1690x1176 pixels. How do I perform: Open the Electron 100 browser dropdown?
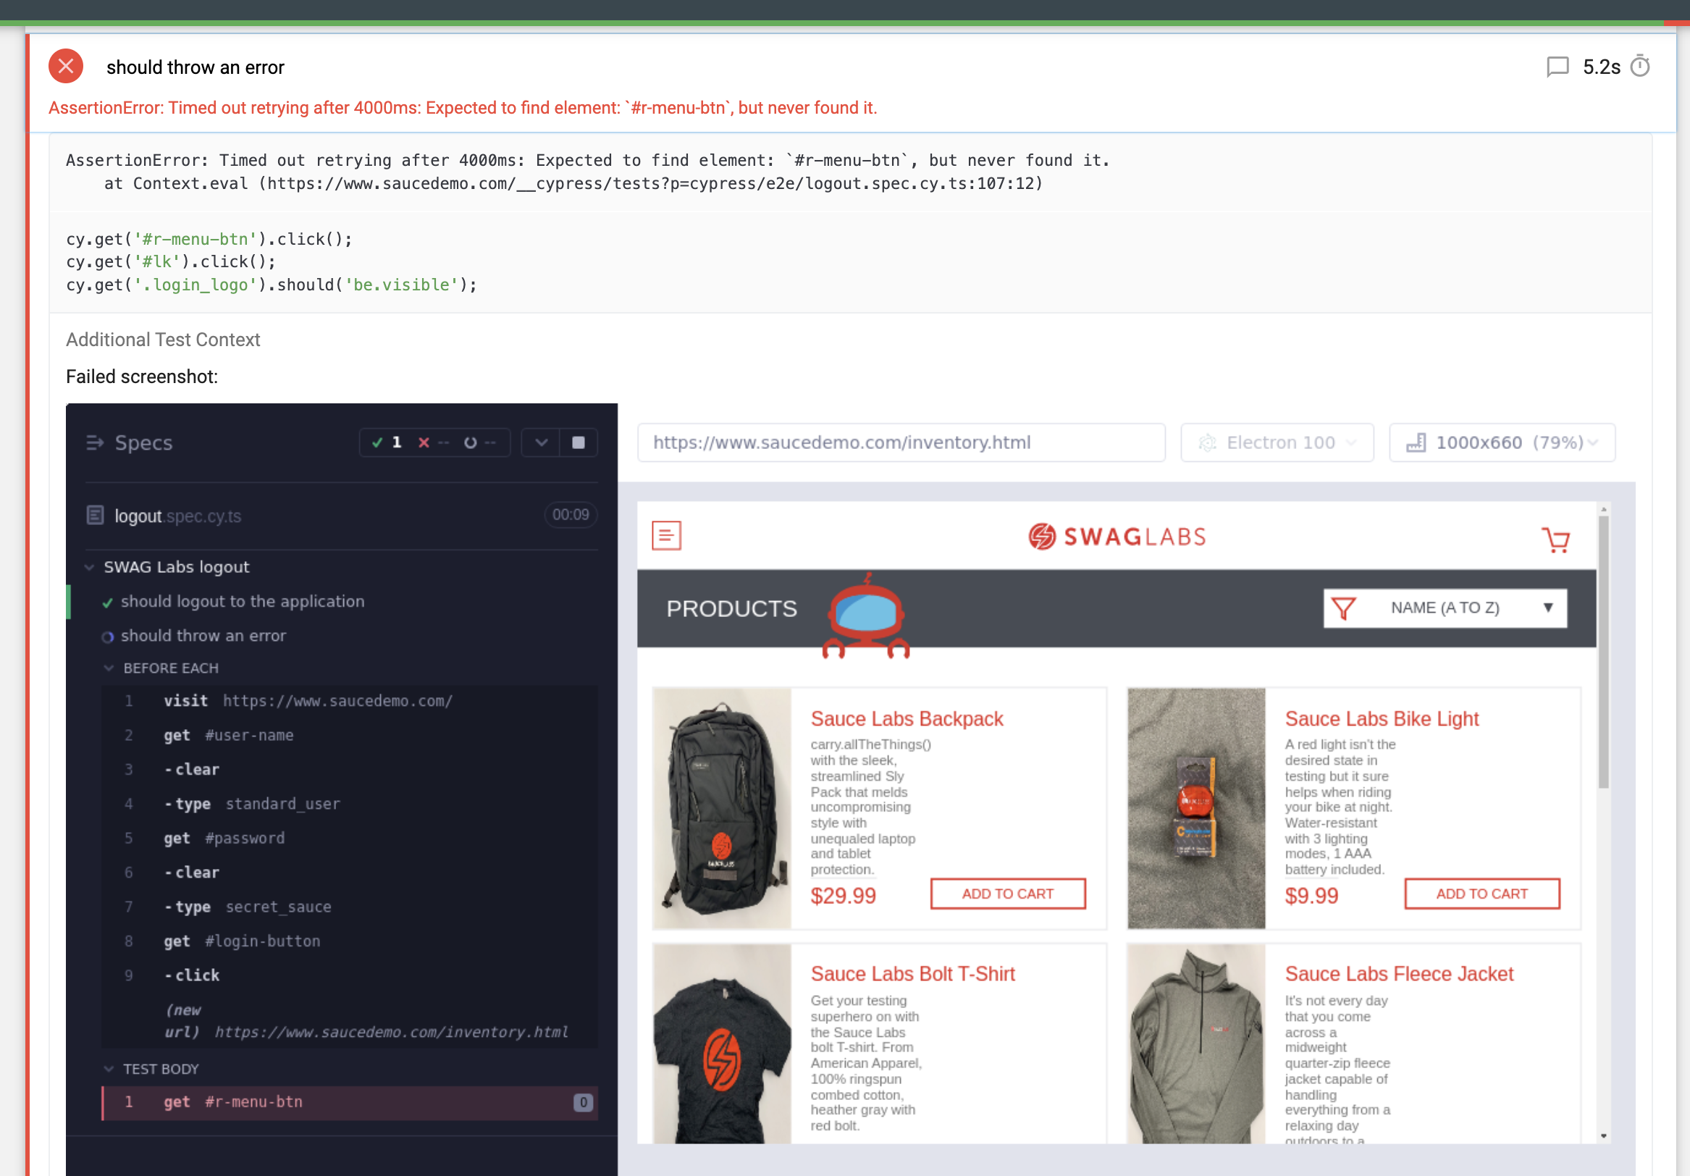point(1277,442)
